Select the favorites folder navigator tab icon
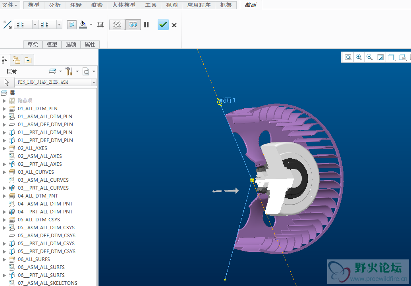This screenshot has height=286, width=411. [x=28, y=60]
